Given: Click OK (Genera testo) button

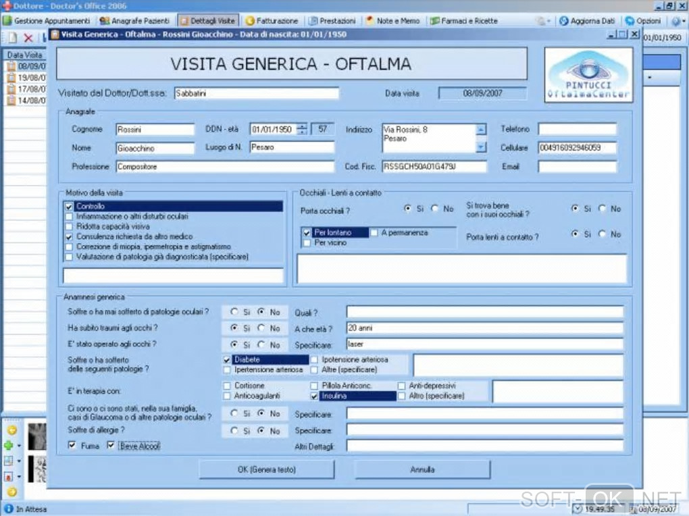Looking at the screenshot, I should (267, 469).
